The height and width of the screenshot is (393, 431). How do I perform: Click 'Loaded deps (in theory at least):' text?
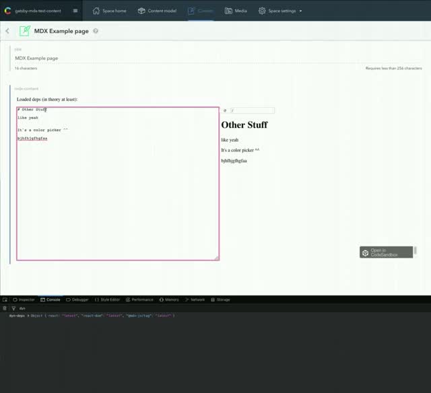[x=47, y=99]
